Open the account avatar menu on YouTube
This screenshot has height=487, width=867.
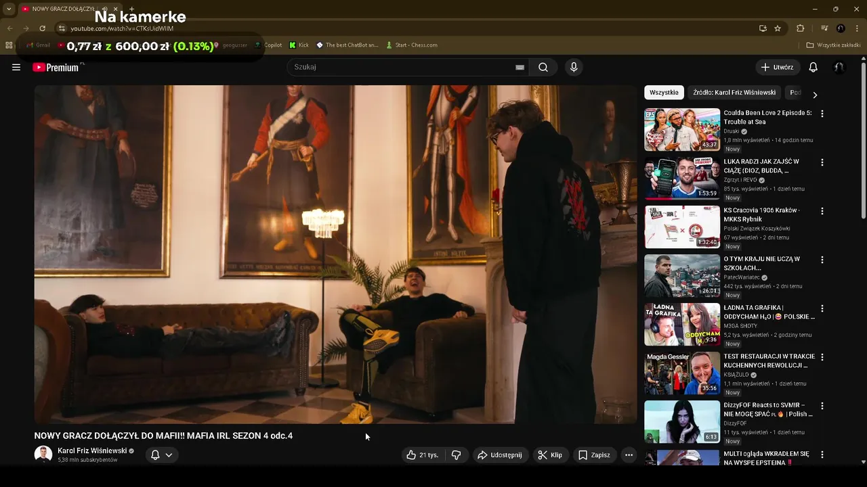pos(839,67)
